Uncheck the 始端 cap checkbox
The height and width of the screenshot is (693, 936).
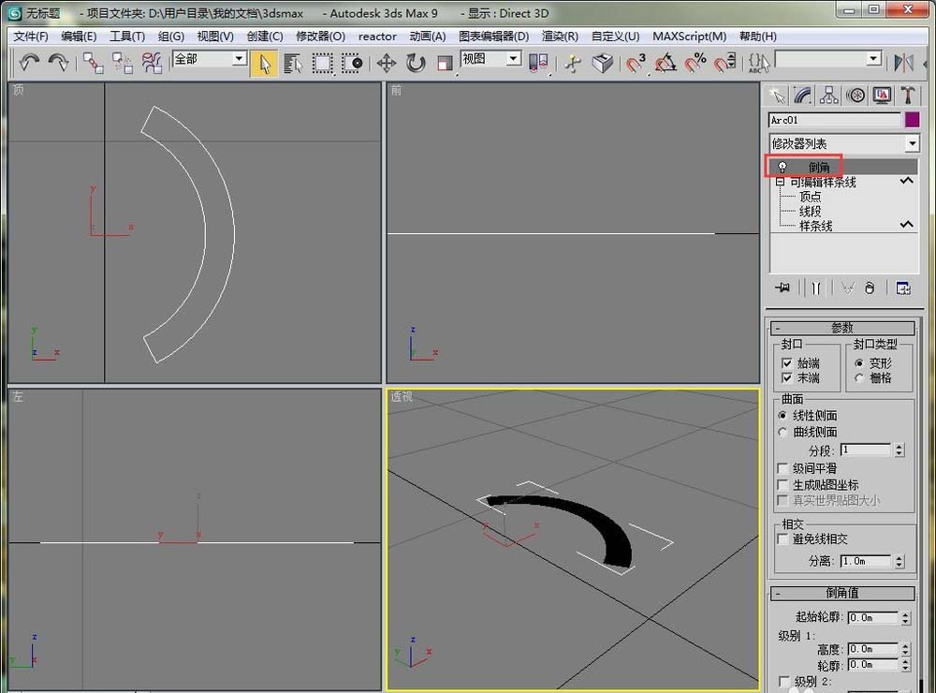(x=786, y=362)
